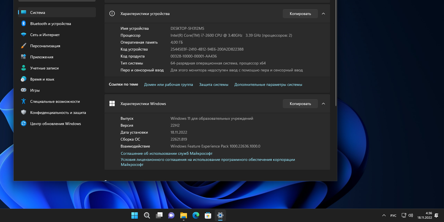Screen dimensions: 444x222
Task: Click the Settings gear on taskbar
Action: (x=220, y=215)
